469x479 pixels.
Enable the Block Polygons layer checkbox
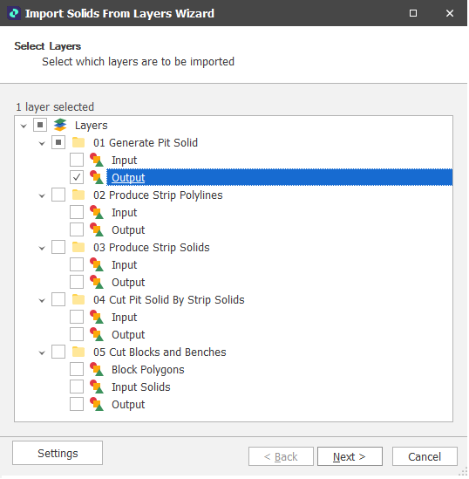77,369
